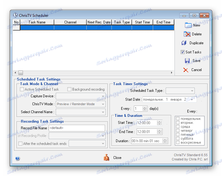Open the Start Date calendar dropdown
This screenshot has width=222, height=176.
(192, 99)
